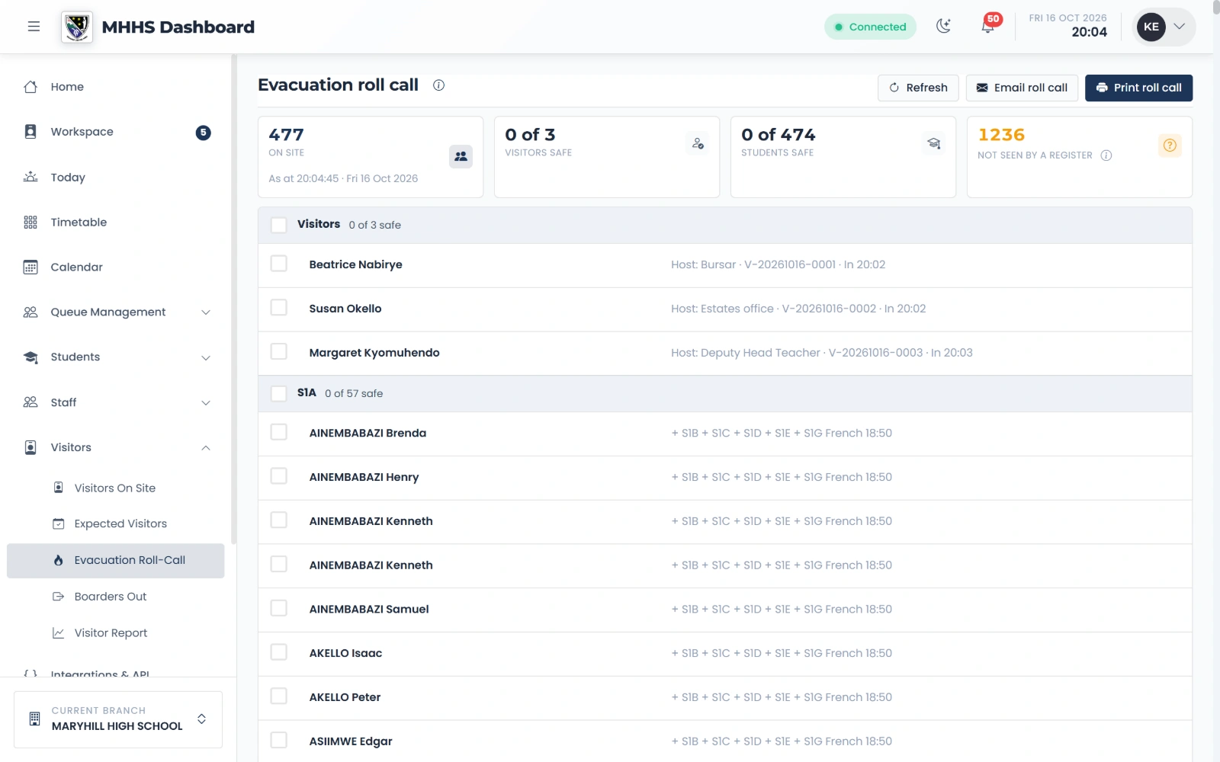Screen dimensions: 1220x762
Task: Open the notifications bell with badge 50
Action: tap(988, 26)
